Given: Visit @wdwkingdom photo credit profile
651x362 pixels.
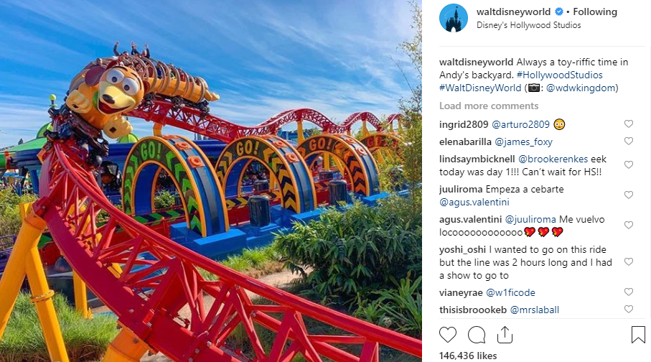Looking at the screenshot, I should pyautogui.click(x=581, y=88).
